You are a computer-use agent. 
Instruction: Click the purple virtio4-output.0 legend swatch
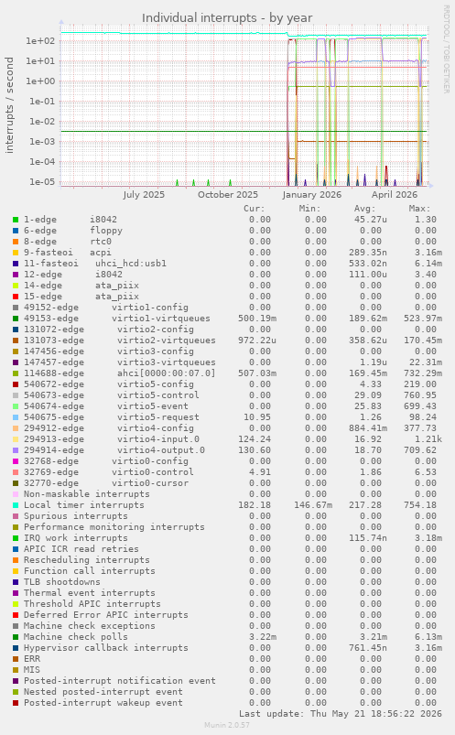(16, 450)
